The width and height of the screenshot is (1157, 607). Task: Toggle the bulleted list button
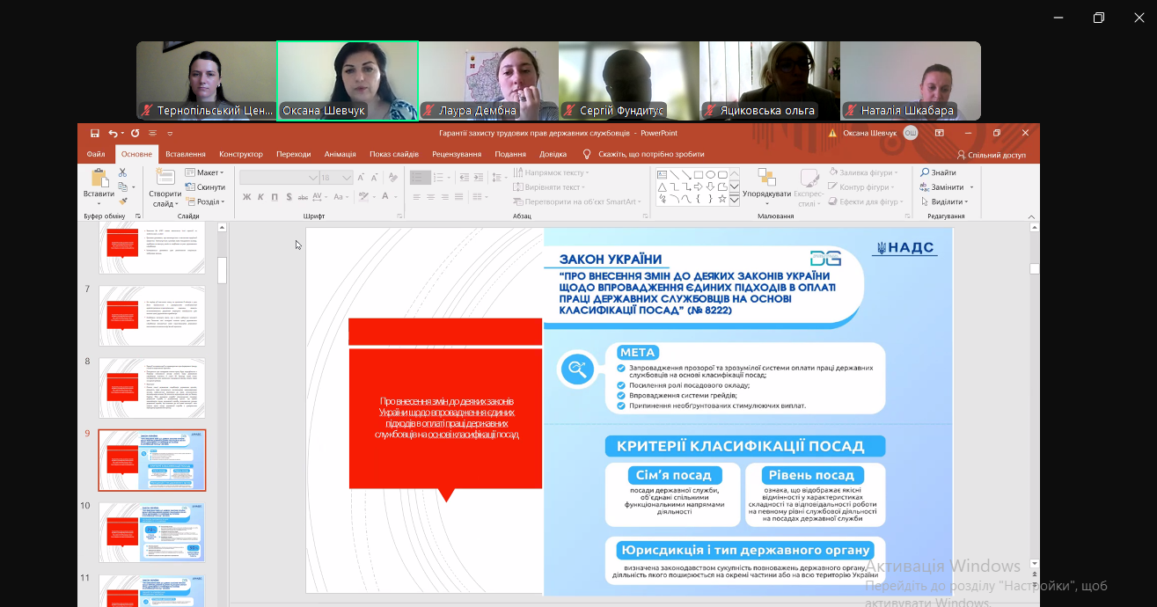tap(421, 178)
